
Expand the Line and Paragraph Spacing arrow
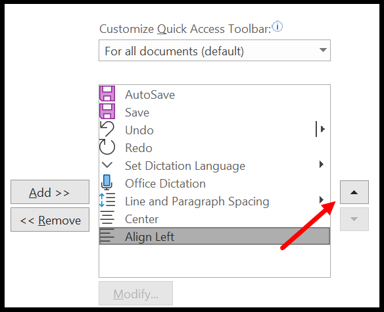[x=322, y=199]
